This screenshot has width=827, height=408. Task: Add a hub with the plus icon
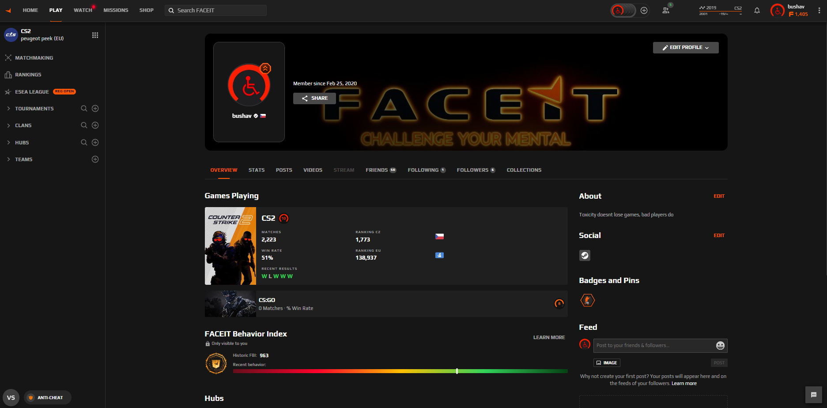click(x=95, y=143)
